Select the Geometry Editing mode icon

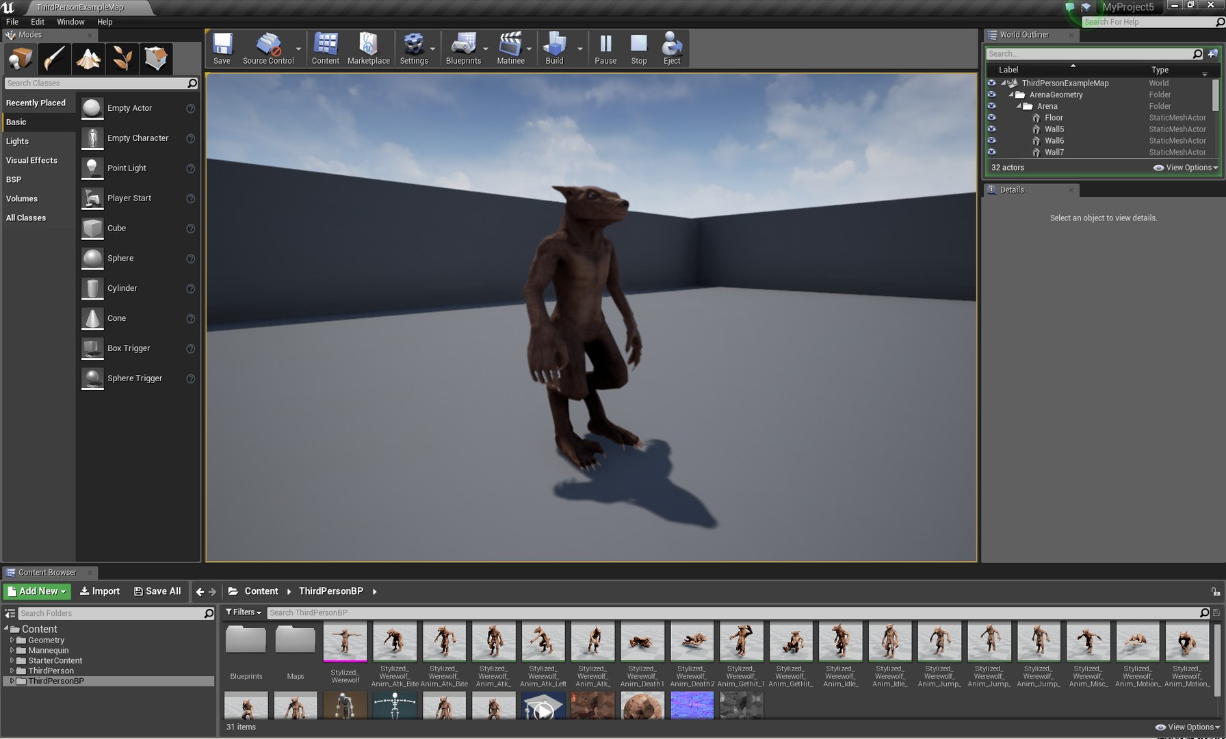[x=156, y=59]
